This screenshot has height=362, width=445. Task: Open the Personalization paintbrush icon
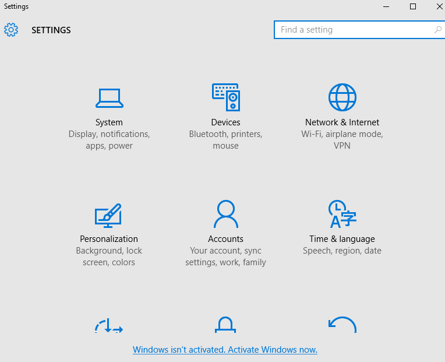108,216
